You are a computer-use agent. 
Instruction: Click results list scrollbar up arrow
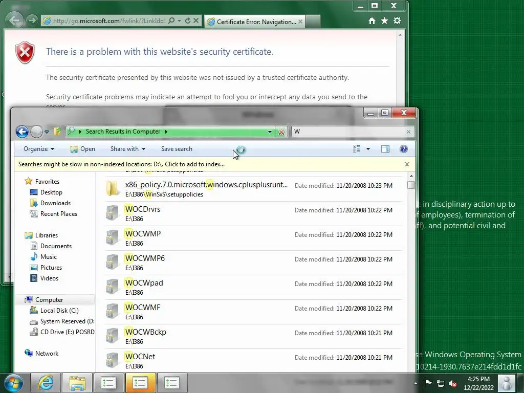pyautogui.click(x=411, y=176)
